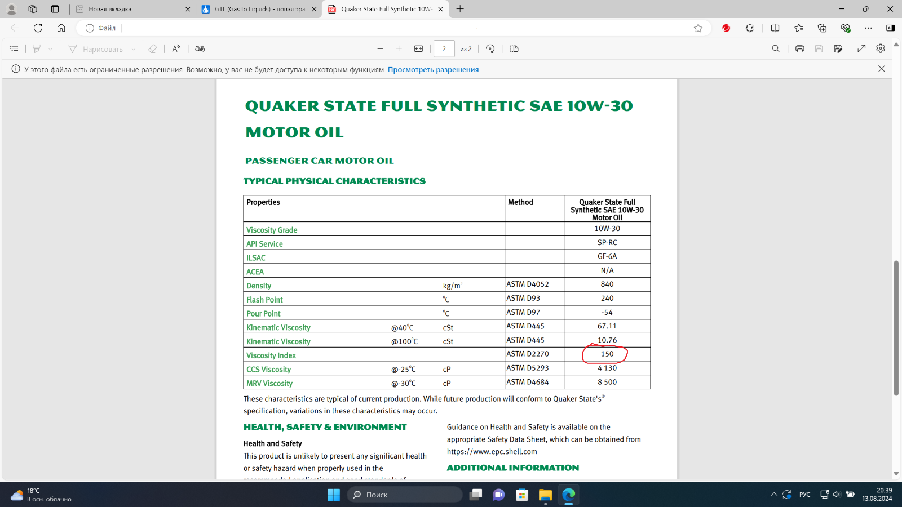Click the scrollbar down arrow
Image resolution: width=902 pixels, height=507 pixels.
click(896, 474)
